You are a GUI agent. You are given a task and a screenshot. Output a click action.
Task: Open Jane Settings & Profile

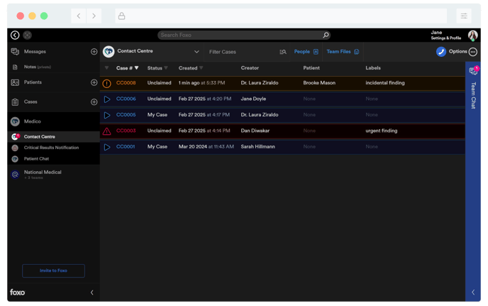[445, 35]
